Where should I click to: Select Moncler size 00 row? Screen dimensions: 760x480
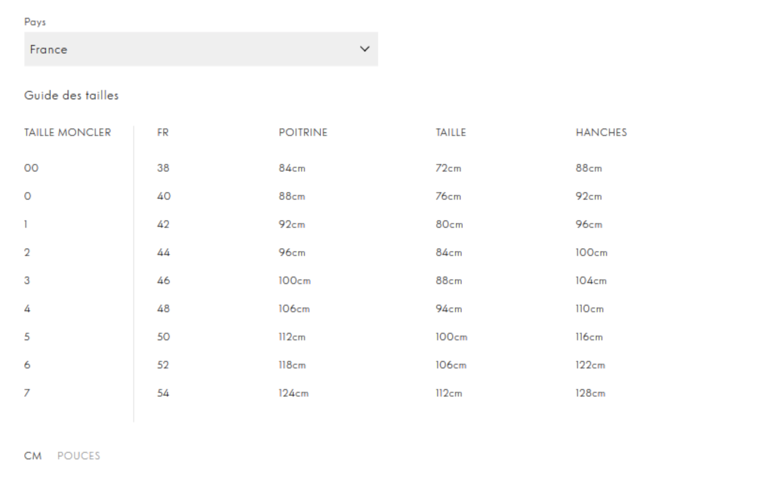[31, 168]
